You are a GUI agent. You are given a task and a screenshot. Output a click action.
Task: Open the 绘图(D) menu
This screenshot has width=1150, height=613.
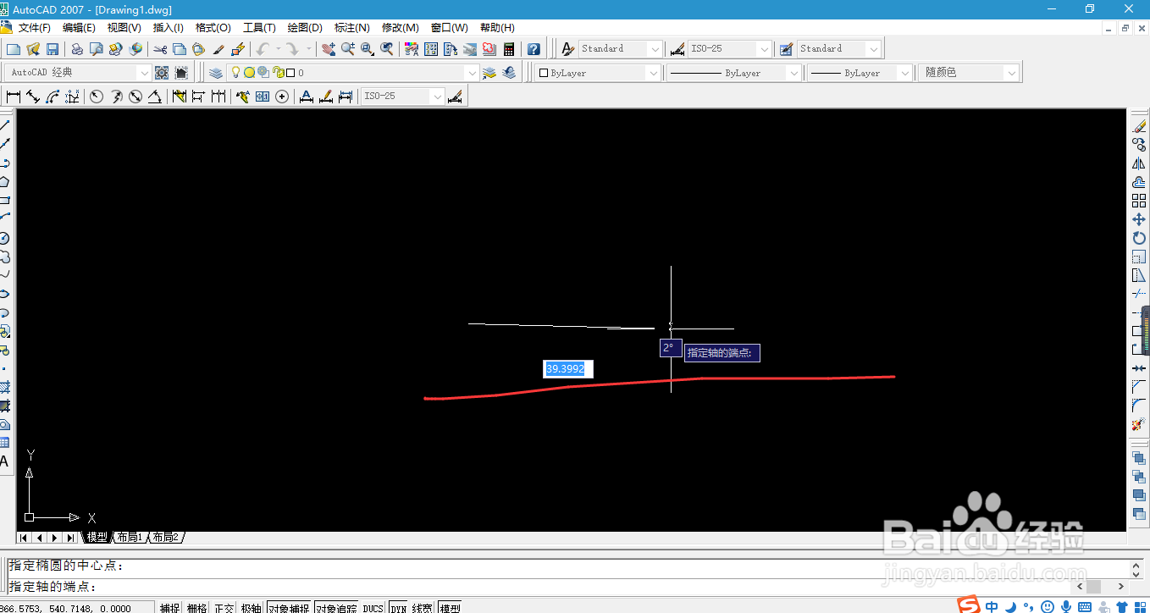pyautogui.click(x=305, y=28)
